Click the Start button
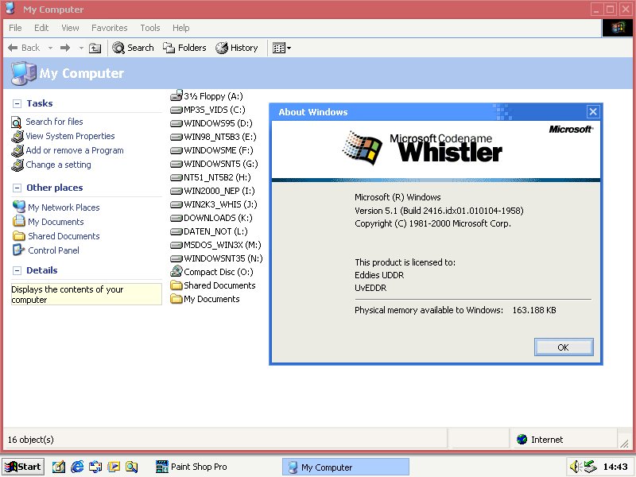This screenshot has width=636, height=477. [22, 467]
